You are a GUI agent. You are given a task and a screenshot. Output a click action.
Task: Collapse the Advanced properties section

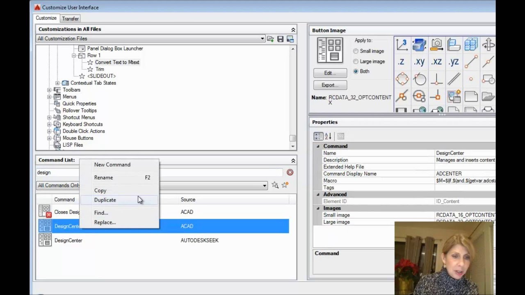318,194
